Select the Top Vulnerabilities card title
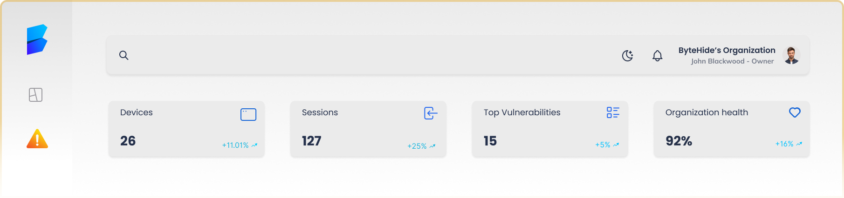 pyautogui.click(x=522, y=112)
